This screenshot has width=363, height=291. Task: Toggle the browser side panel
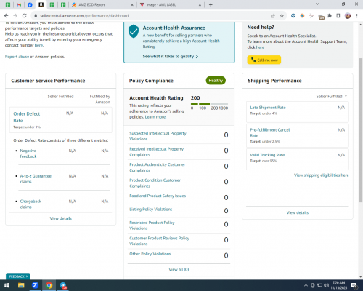click(x=338, y=16)
